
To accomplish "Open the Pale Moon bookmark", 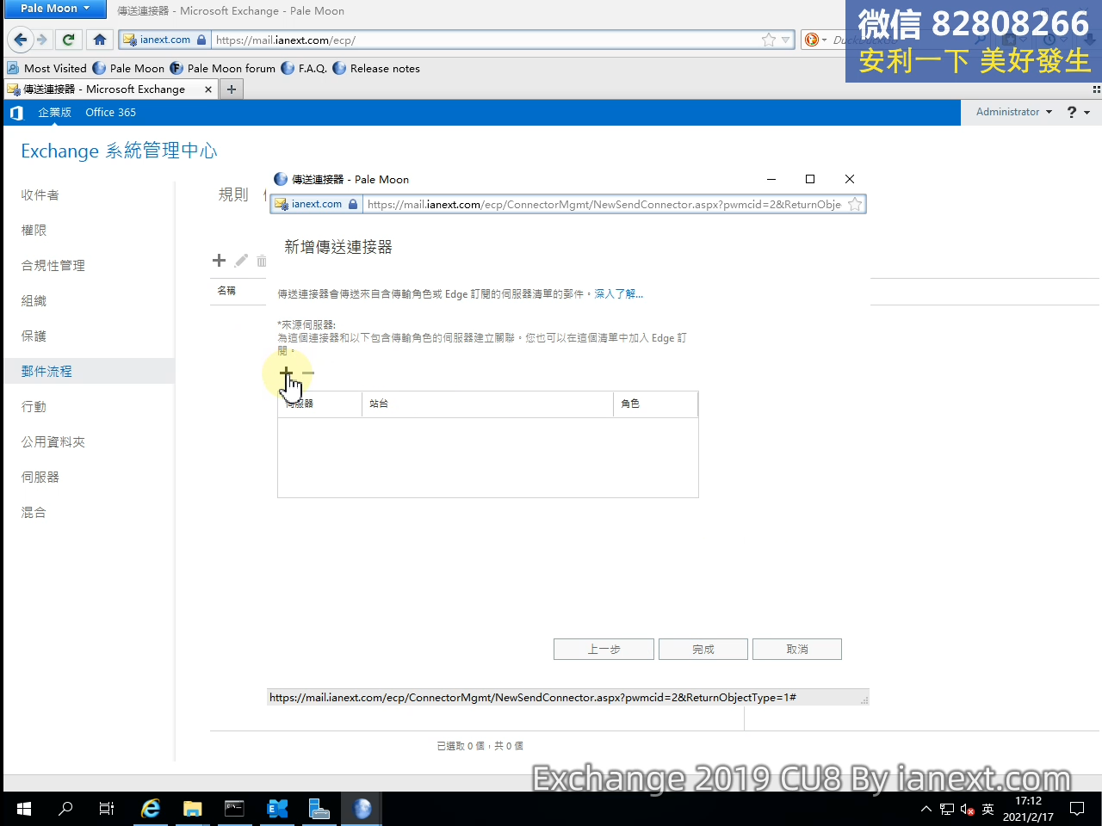I will click(128, 69).
